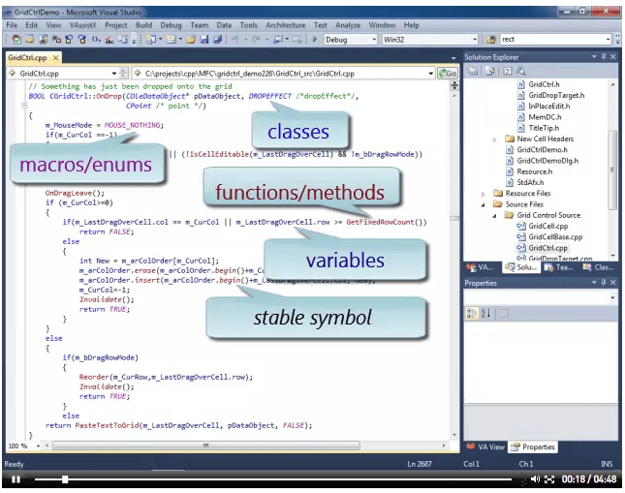
Task: Click the Redo toolbar icon
Action: (256, 39)
